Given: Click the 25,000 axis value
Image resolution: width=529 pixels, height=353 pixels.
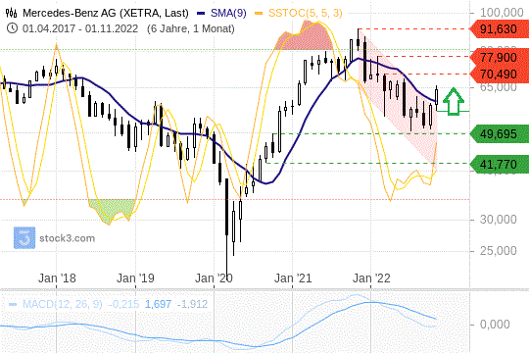Looking at the screenshot, I should 498,251.
